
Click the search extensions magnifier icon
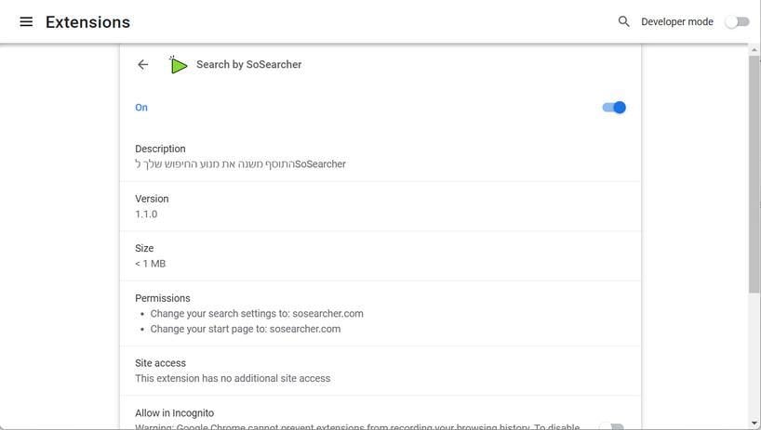tap(624, 21)
